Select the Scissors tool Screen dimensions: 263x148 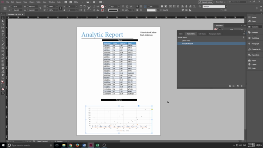click(x=3, y=55)
